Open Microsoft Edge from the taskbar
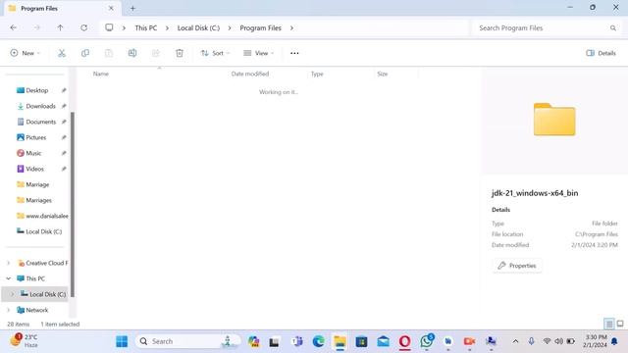The height and width of the screenshot is (353, 628). pos(318,341)
